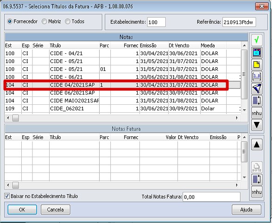Click the OK button

tap(22, 210)
